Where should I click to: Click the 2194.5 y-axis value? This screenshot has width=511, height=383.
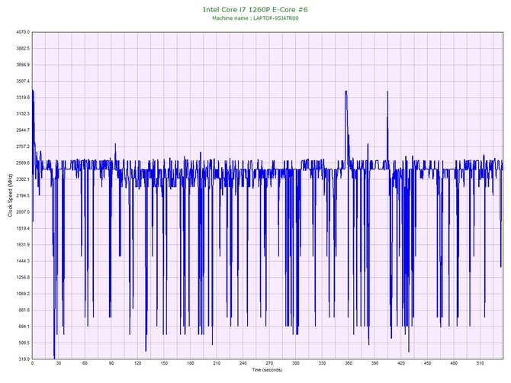[23, 195]
